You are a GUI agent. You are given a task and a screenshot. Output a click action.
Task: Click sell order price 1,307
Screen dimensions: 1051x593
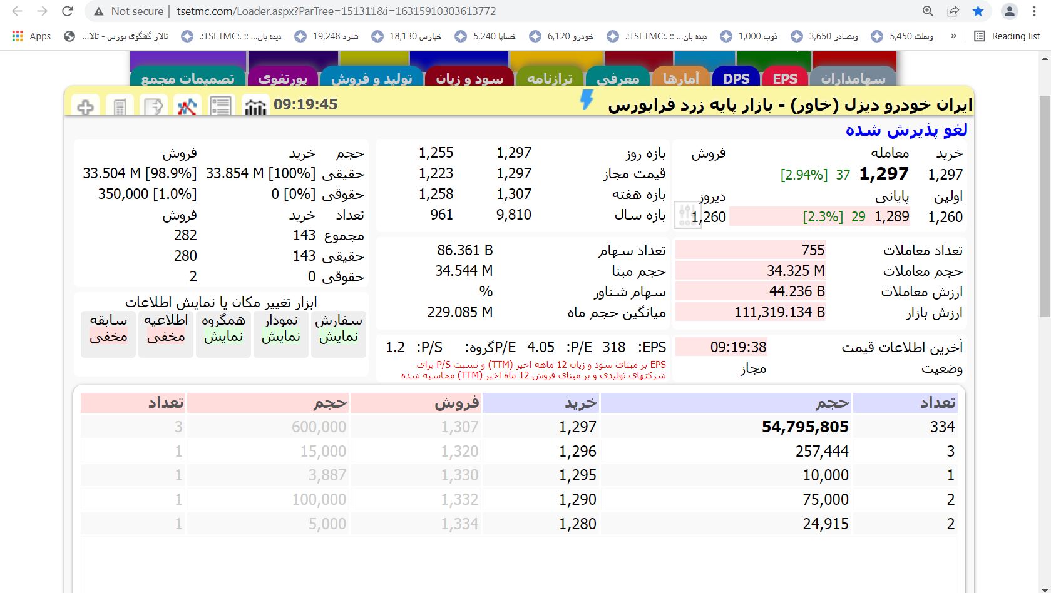coord(459,427)
